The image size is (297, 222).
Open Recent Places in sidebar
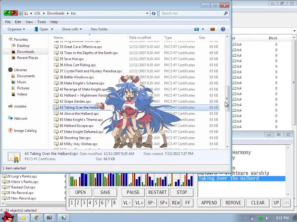coord(28,58)
